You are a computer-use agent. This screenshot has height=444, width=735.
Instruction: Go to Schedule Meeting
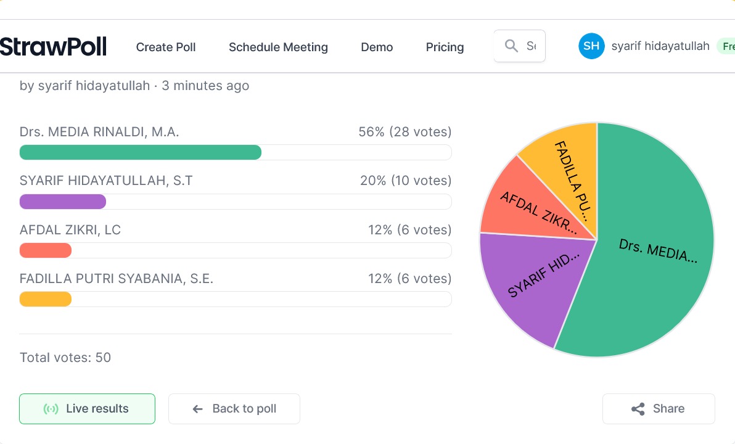278,47
